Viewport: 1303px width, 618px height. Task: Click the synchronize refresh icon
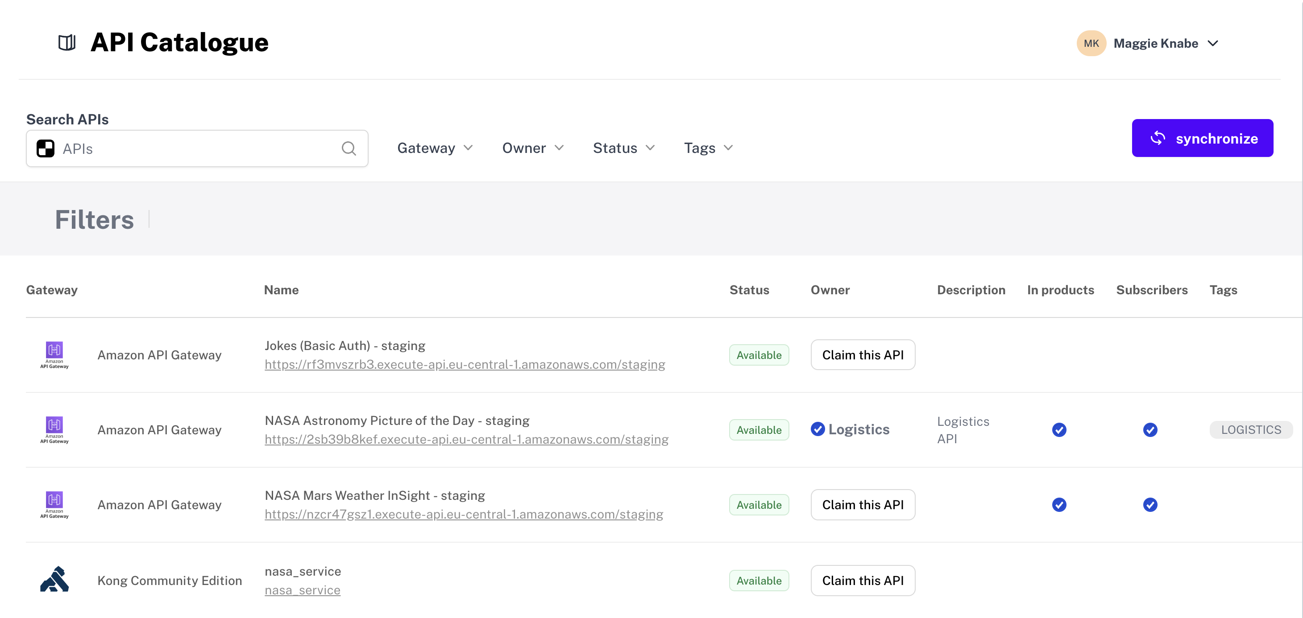(x=1159, y=138)
